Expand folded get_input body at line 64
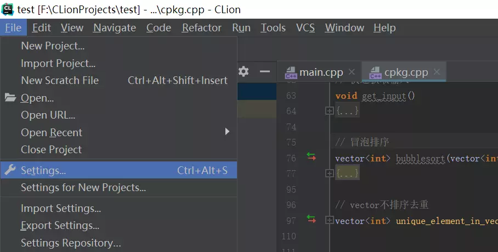Viewport: 498px width, 252px height. [x=330, y=111]
